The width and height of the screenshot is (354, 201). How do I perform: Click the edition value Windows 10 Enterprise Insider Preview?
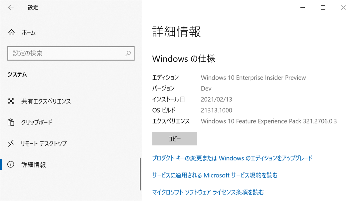tap(253, 78)
